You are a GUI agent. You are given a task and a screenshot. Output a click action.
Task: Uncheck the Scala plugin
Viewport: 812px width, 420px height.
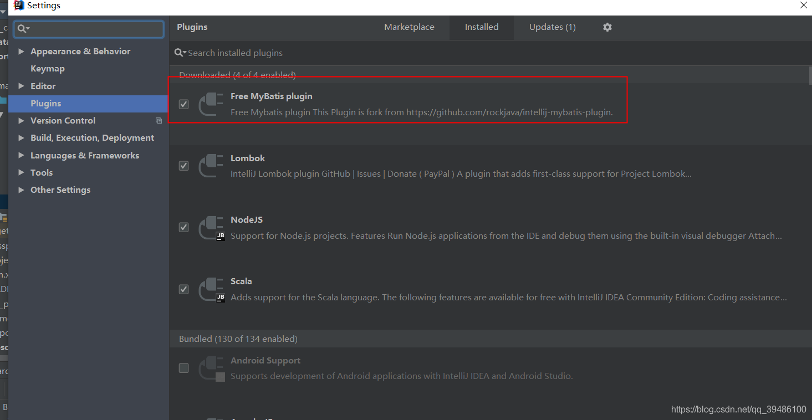[184, 289]
